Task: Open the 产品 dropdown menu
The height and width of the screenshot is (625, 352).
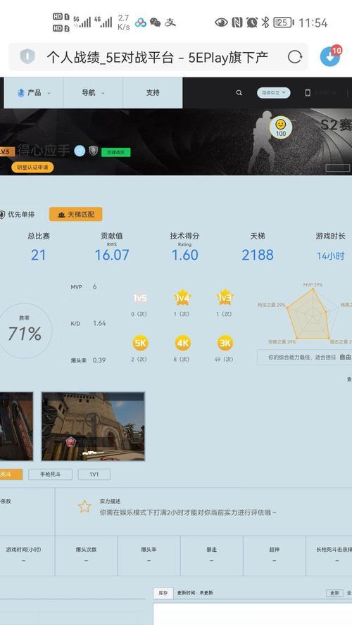Action: click(34, 93)
